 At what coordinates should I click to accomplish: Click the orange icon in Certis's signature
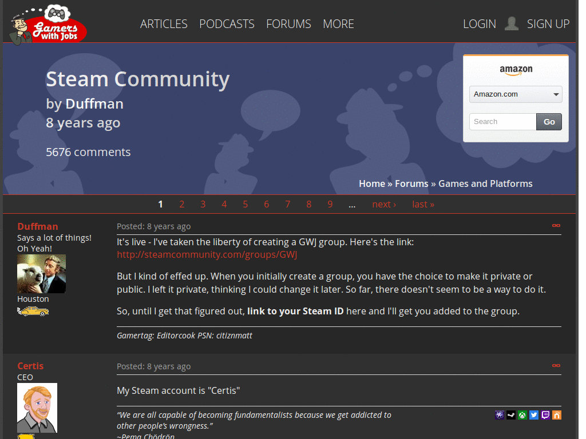pos(556,415)
